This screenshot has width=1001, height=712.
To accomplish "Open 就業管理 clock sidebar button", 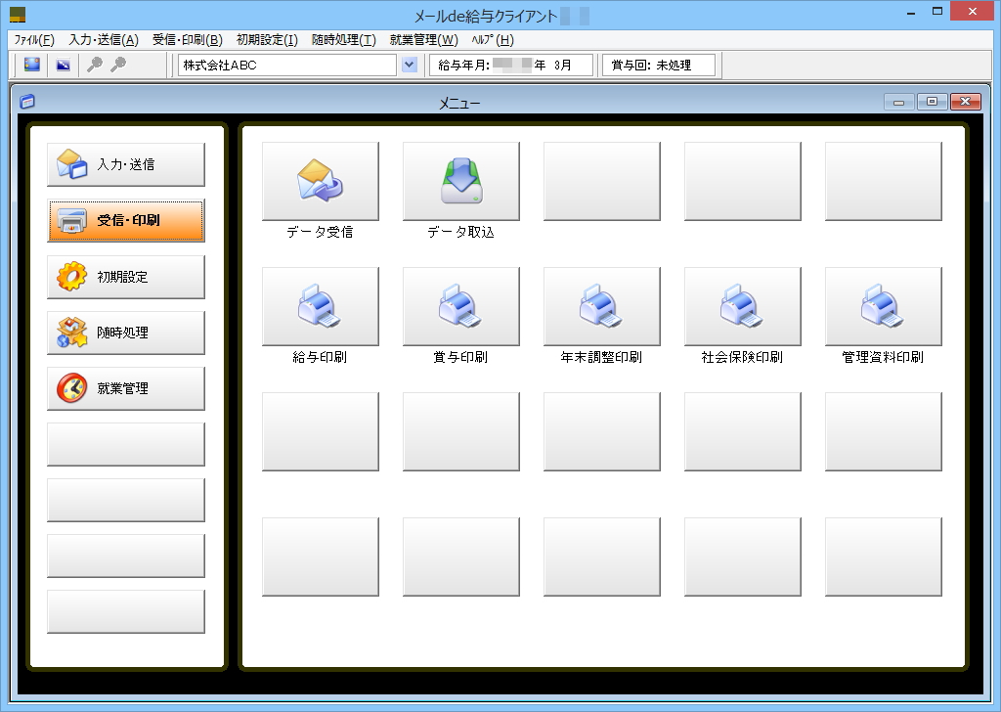I will click(126, 388).
